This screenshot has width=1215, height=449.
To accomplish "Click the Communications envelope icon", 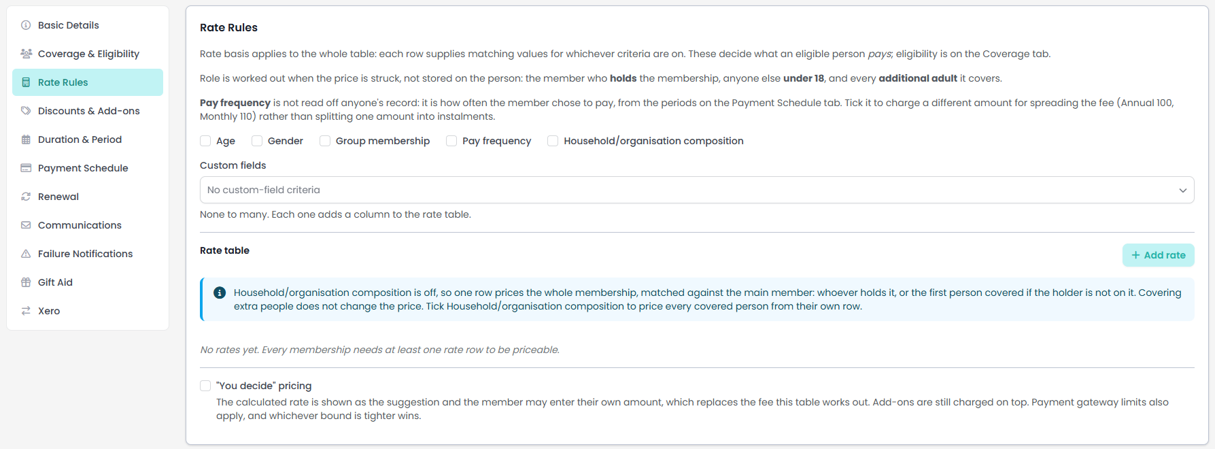I will (26, 225).
